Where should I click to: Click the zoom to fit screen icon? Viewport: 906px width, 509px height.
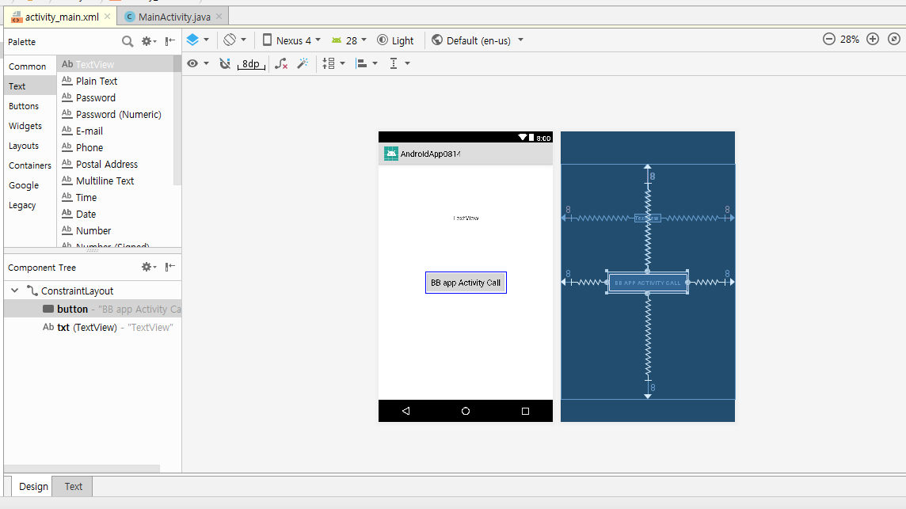coord(894,39)
